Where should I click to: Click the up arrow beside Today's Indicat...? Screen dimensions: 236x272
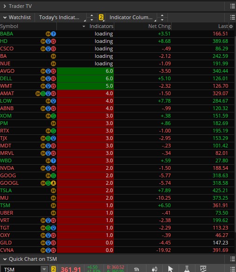tap(92, 15)
